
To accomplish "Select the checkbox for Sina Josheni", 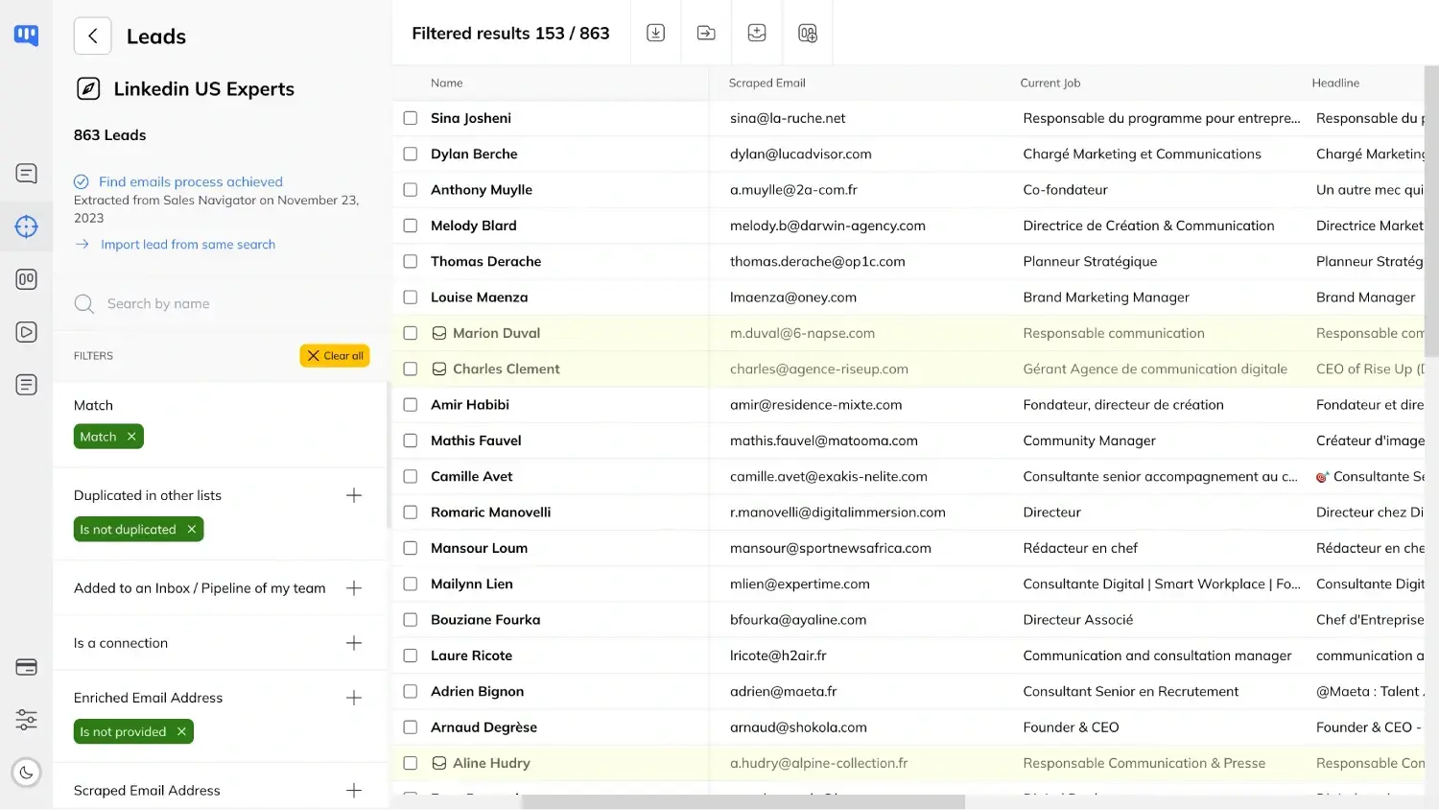I will [x=411, y=118].
